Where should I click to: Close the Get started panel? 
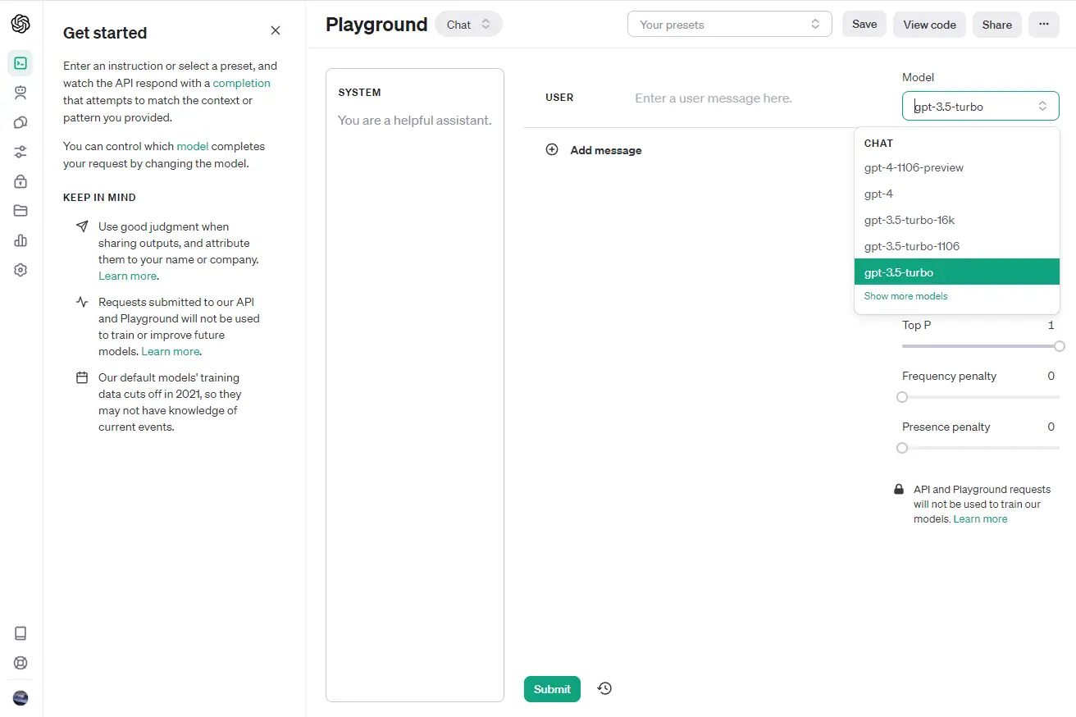coord(276,30)
